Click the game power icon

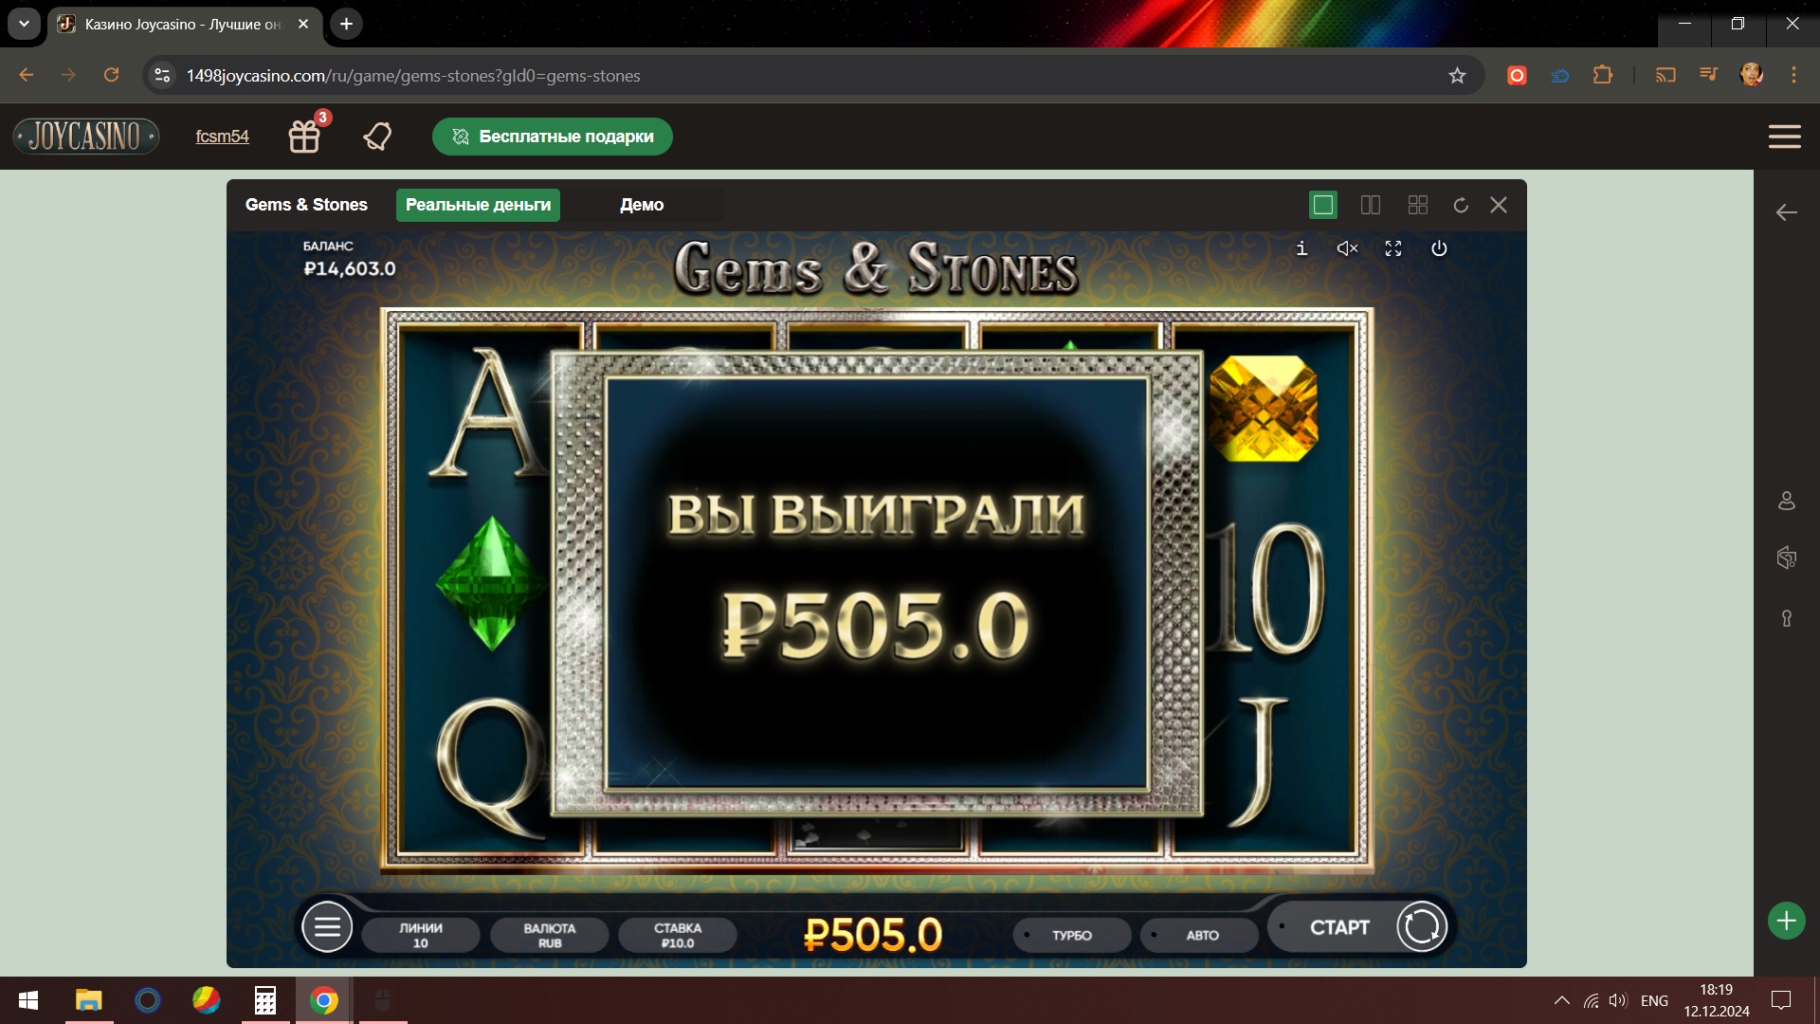pyautogui.click(x=1439, y=248)
